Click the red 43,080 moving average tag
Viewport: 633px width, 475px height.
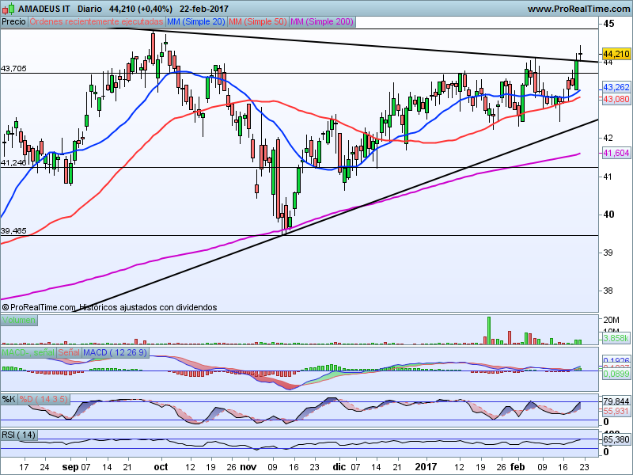pos(616,99)
